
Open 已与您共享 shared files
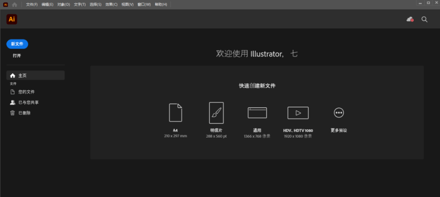pyautogui.click(x=28, y=102)
